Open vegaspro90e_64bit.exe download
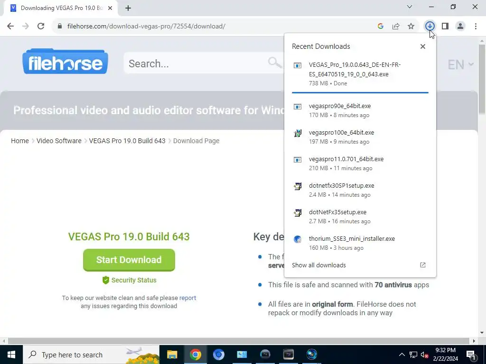486x364 pixels. tap(360, 110)
